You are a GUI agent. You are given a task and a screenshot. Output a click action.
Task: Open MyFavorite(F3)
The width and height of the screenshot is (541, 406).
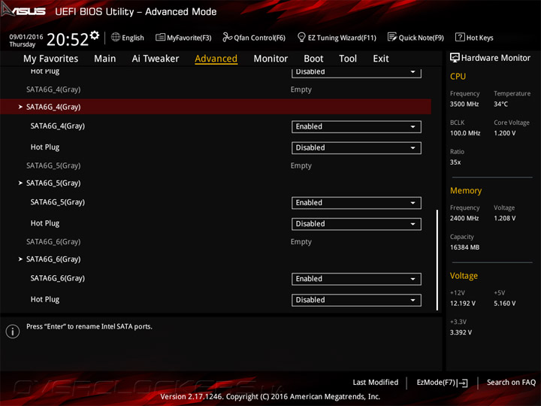(x=183, y=38)
